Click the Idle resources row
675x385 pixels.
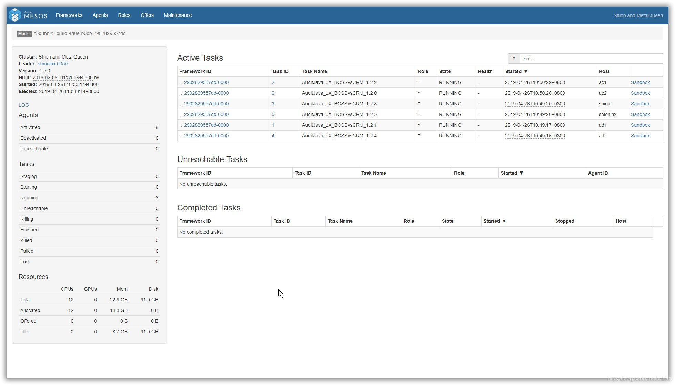click(89, 332)
